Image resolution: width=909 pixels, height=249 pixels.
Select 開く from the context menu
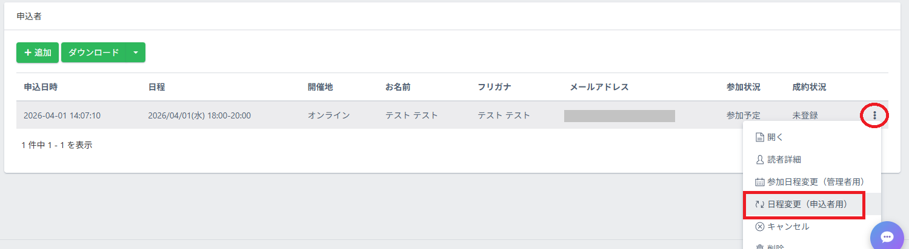tap(776, 137)
